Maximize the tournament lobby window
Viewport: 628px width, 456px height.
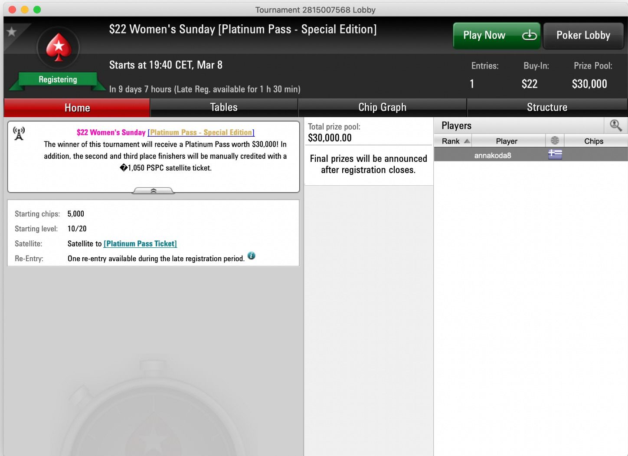[37, 10]
